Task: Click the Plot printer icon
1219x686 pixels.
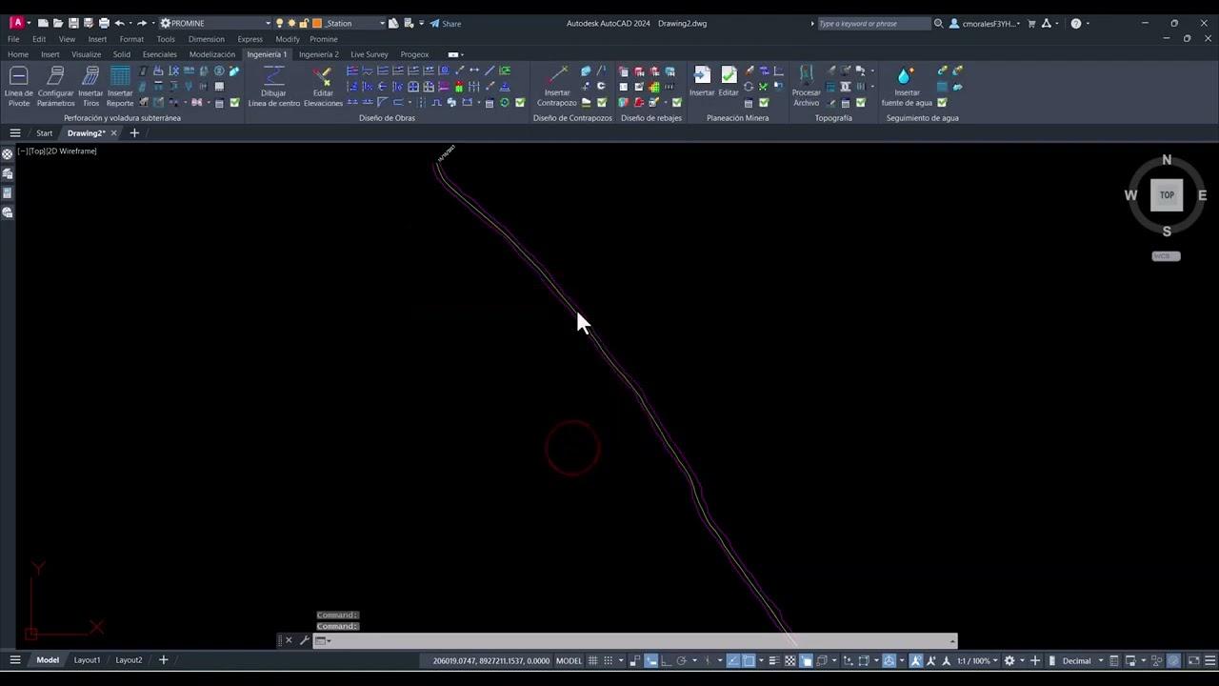Action: (x=104, y=23)
